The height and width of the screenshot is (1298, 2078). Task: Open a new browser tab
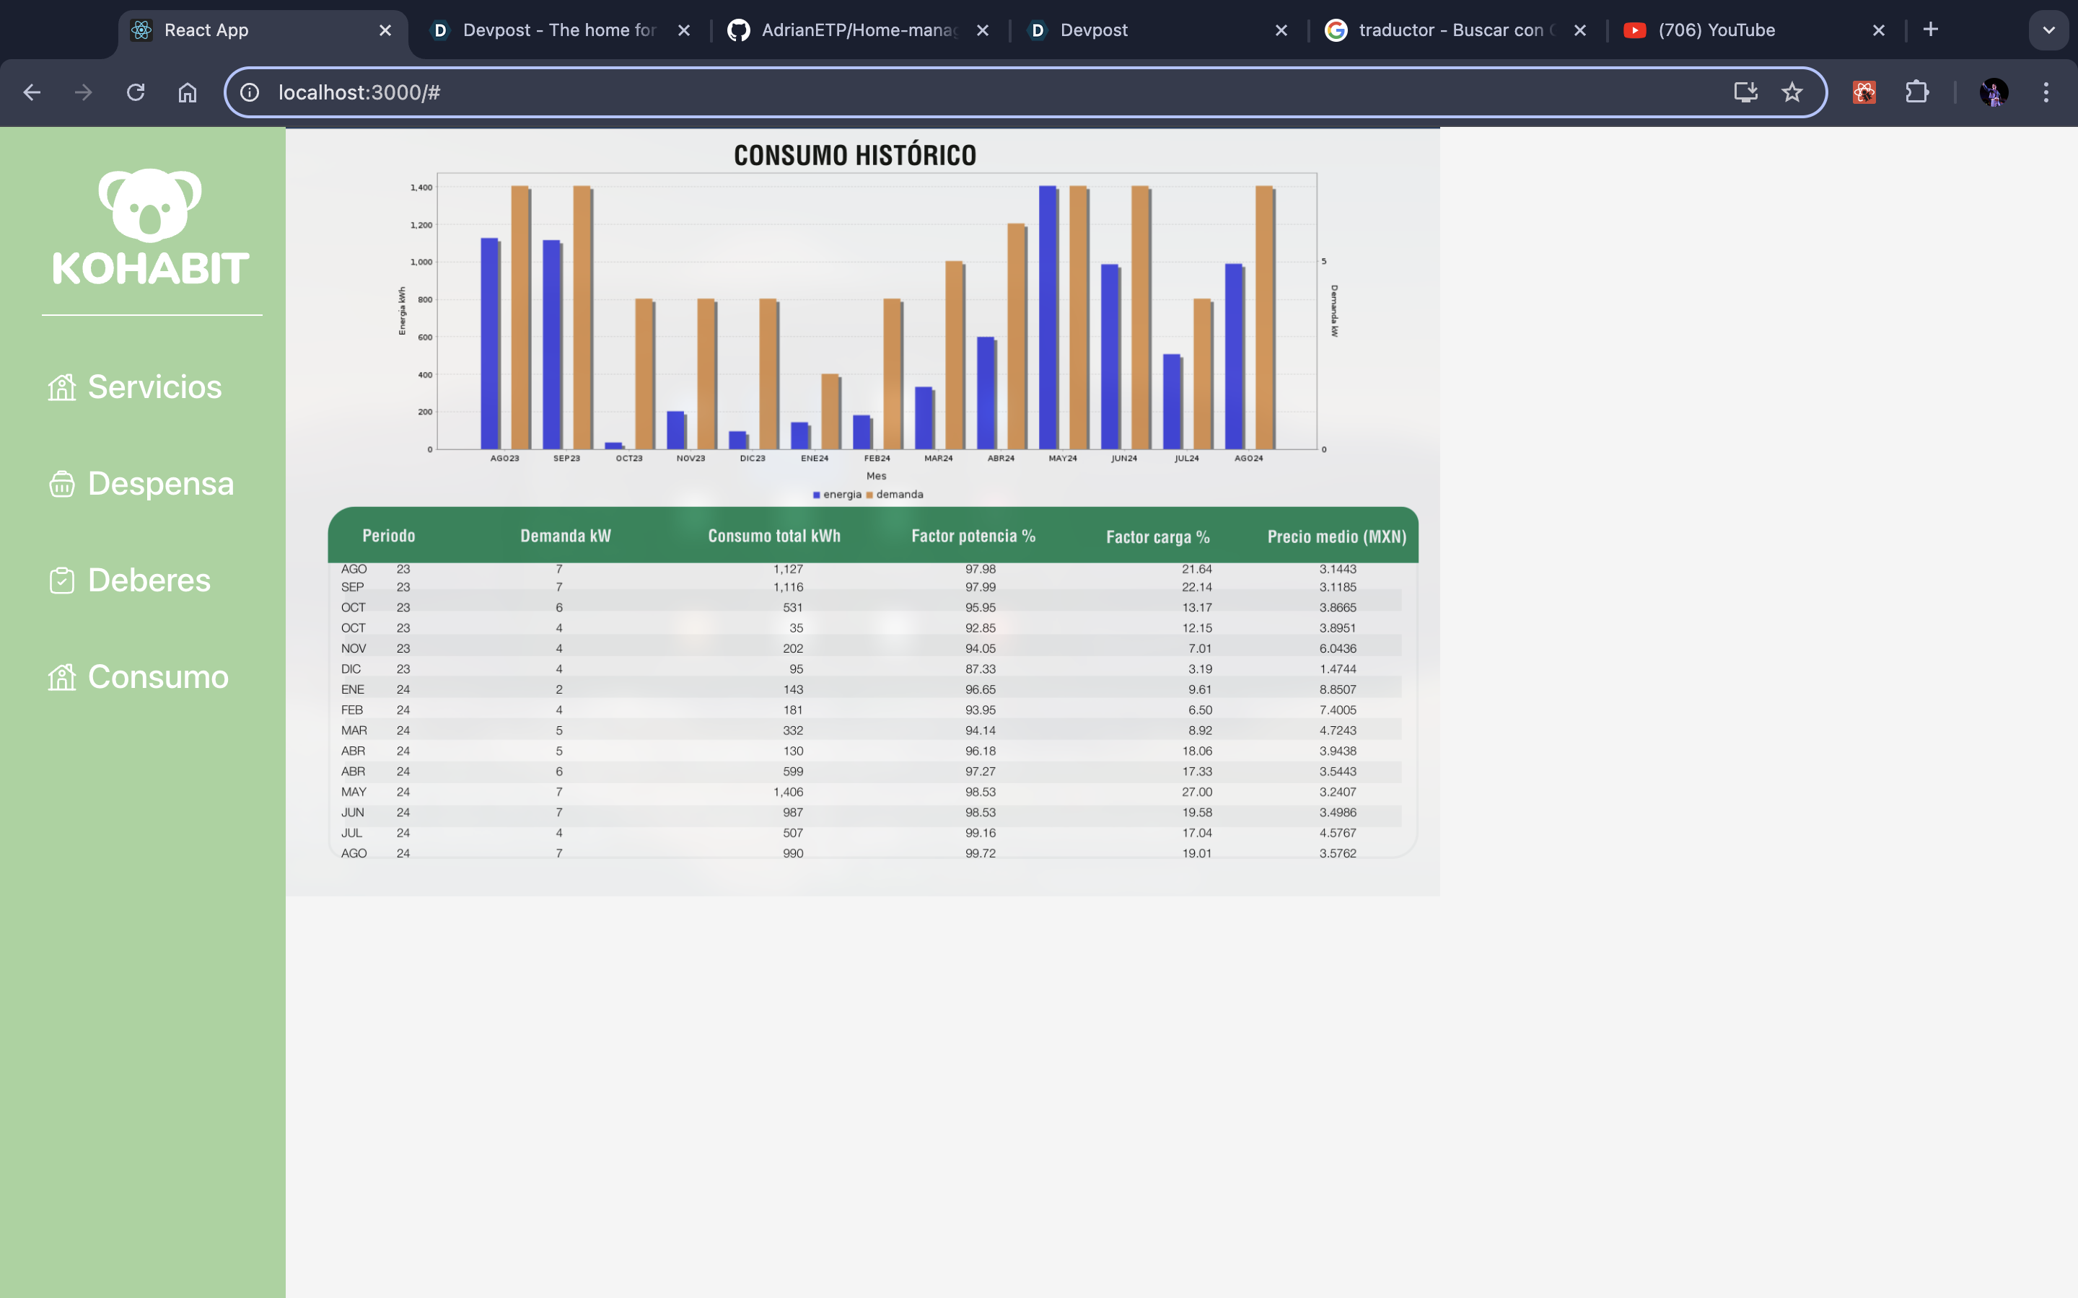pos(1930,30)
